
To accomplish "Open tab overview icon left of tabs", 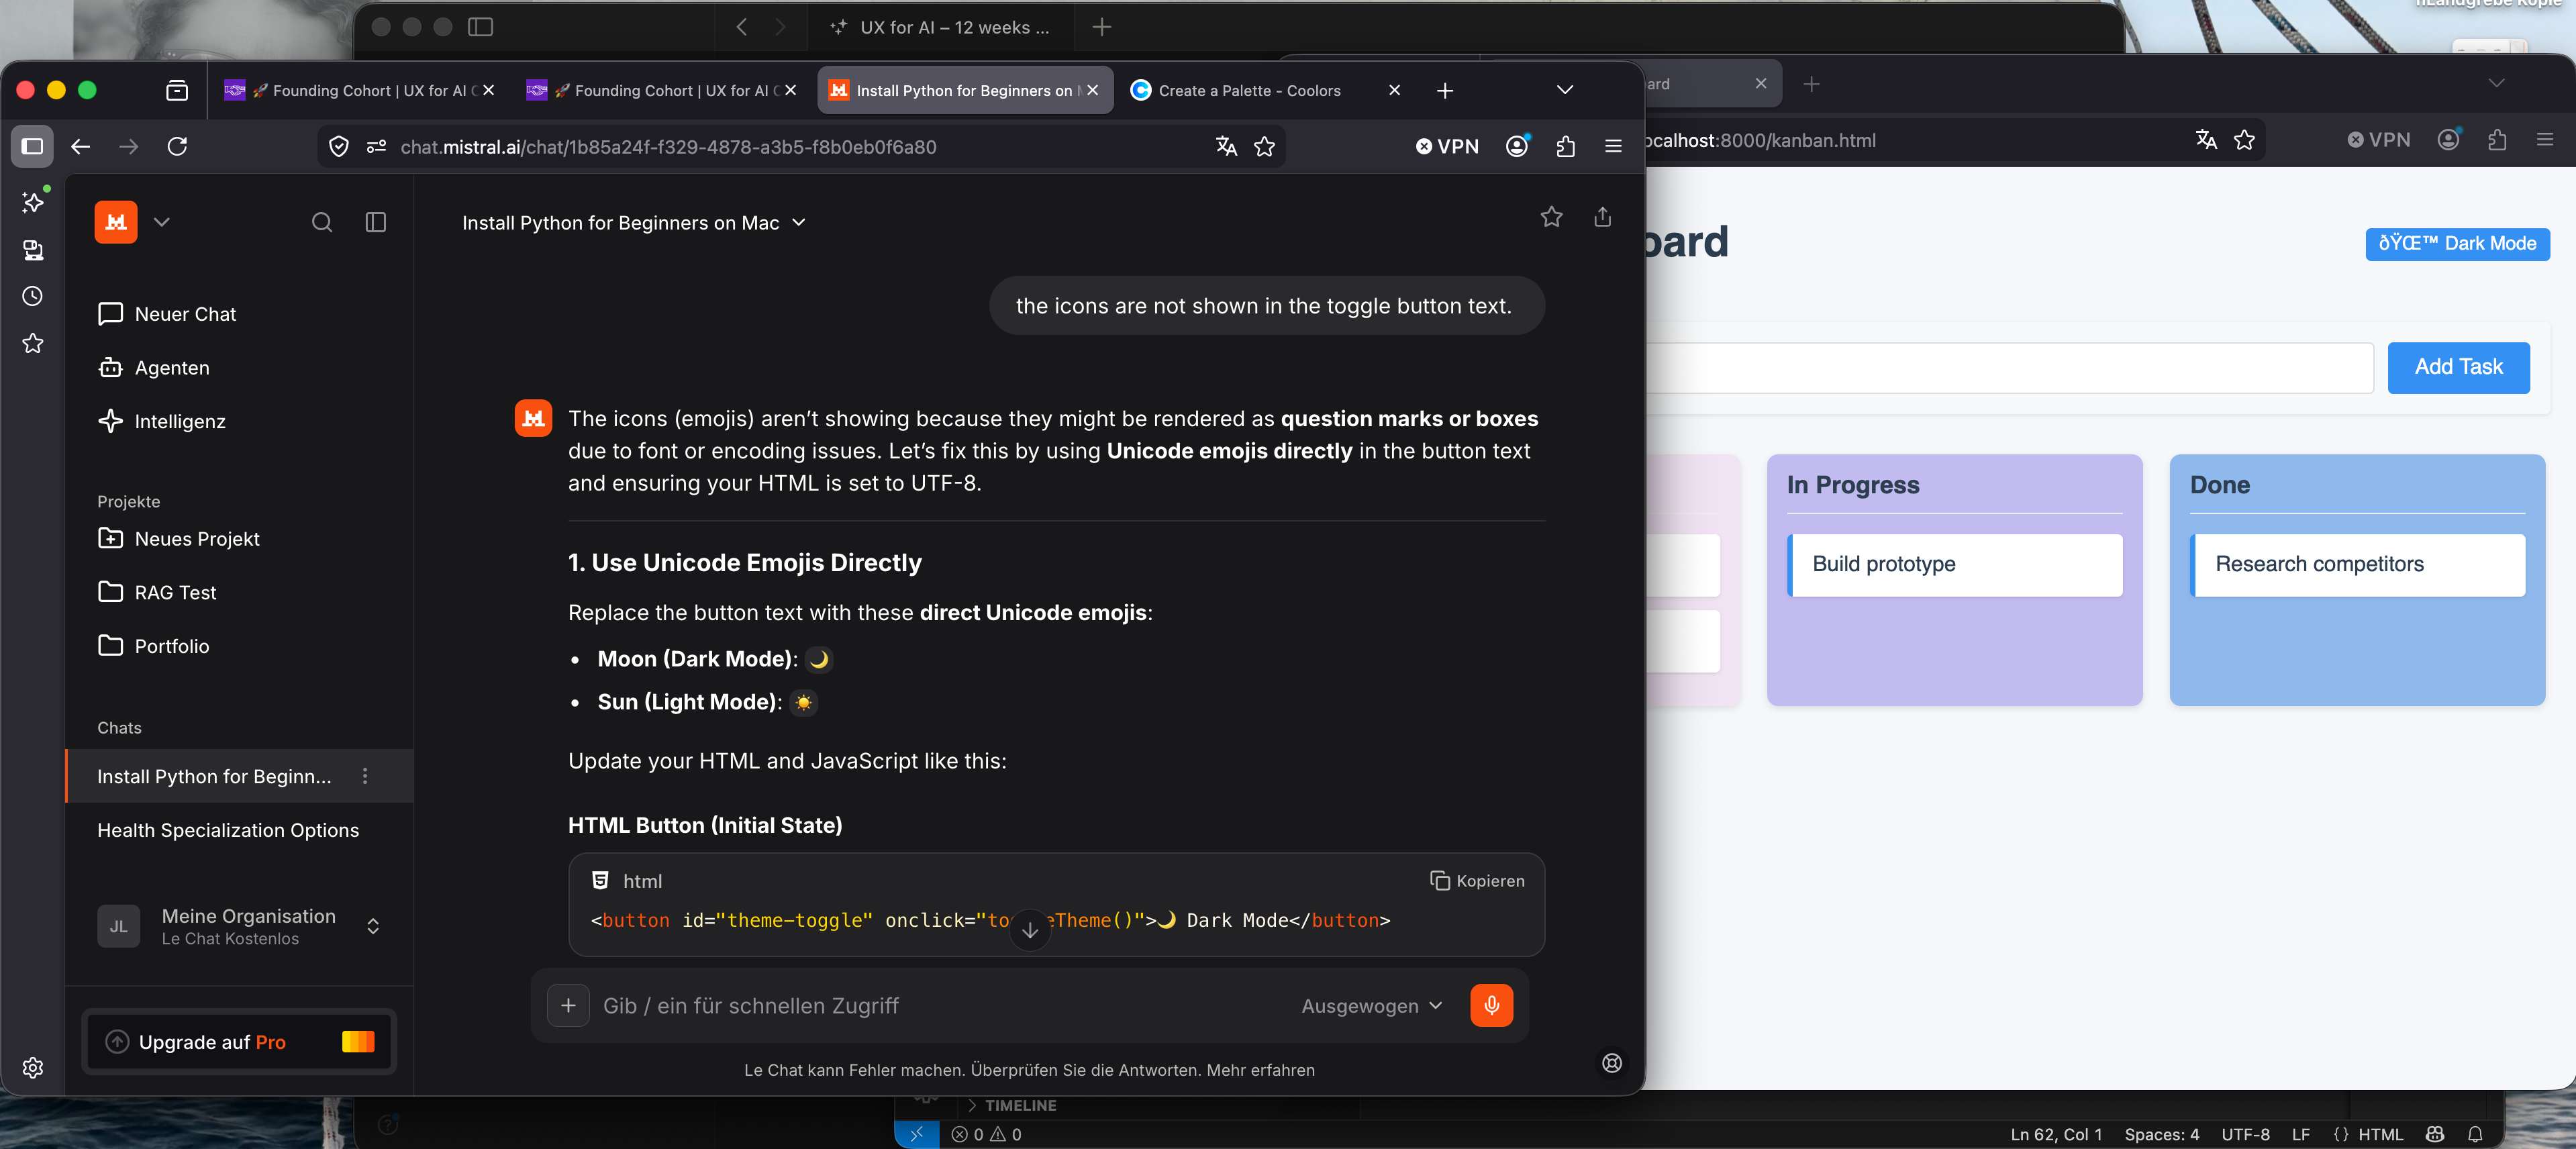I will point(177,90).
